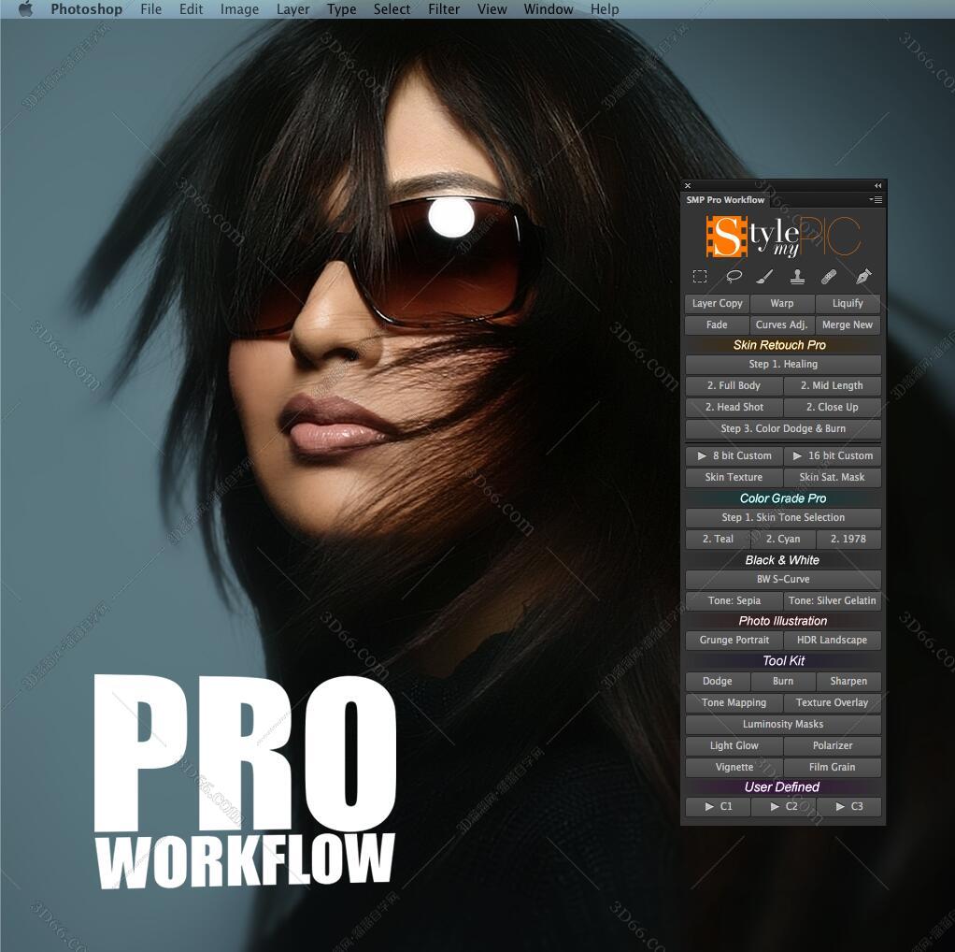Open the Layer menu
This screenshot has width=955, height=952.
(x=292, y=9)
